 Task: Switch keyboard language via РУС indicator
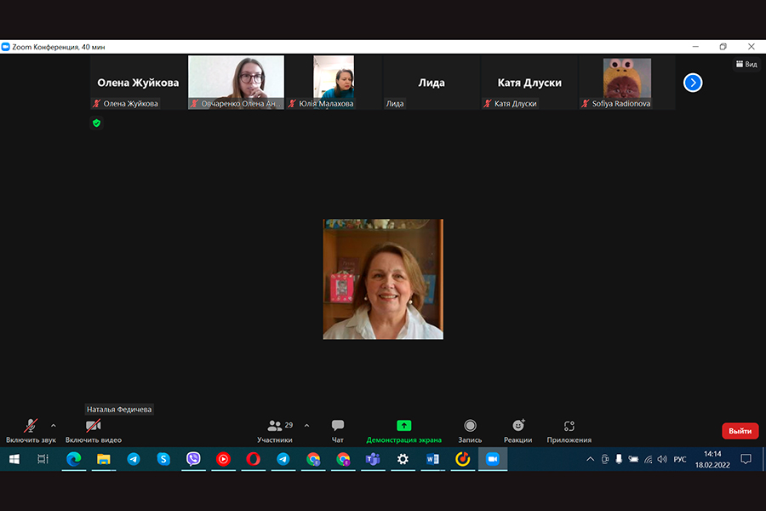[x=680, y=459]
